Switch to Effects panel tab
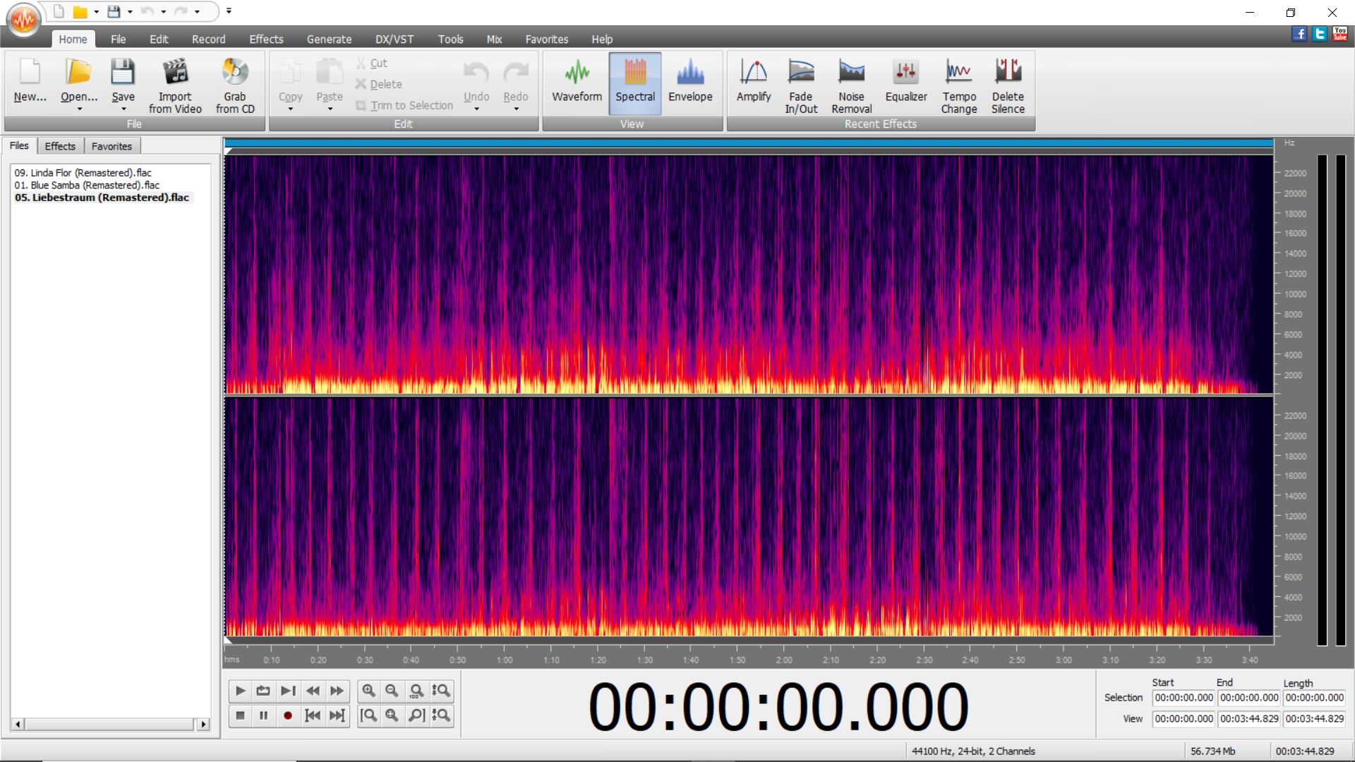This screenshot has height=762, width=1355. click(60, 146)
